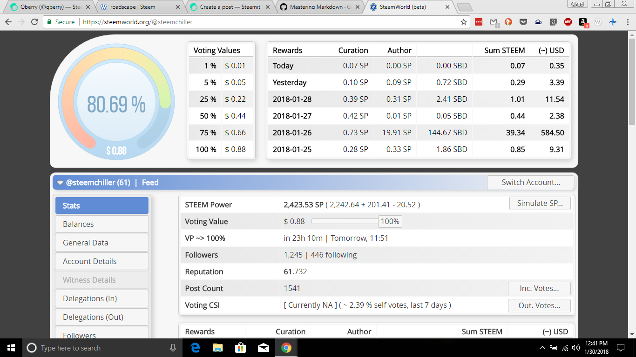Open the DuckDuckGo extension icon
636x357 pixels.
[508, 22]
